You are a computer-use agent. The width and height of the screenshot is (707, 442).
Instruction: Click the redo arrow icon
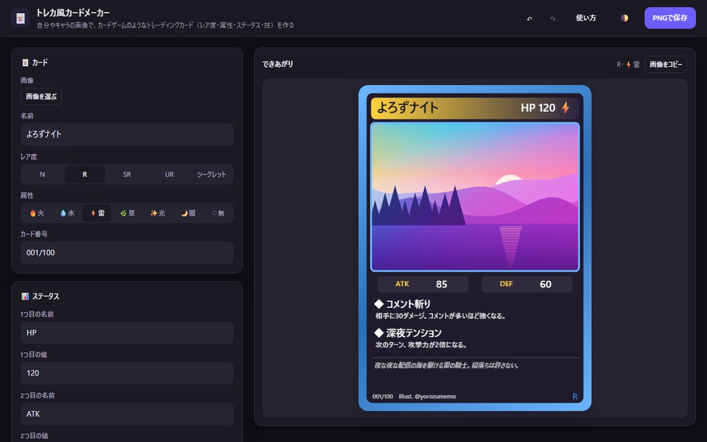point(553,19)
